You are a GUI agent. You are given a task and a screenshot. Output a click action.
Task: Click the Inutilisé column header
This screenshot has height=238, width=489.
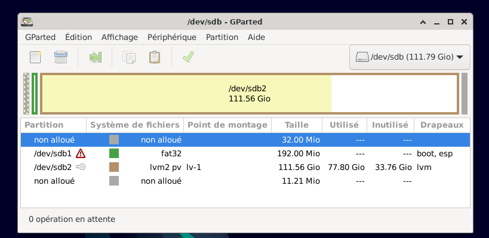pyautogui.click(x=390, y=125)
